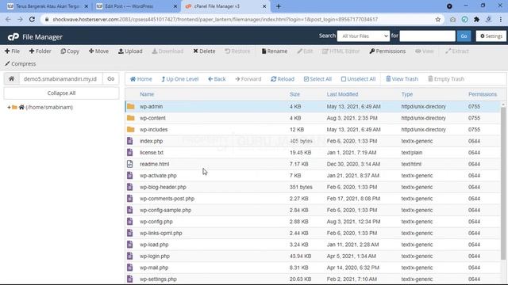
Task: Click the directory path input field
Action: (x=60, y=79)
